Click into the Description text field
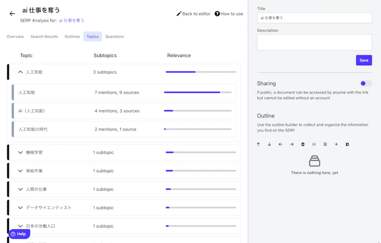The width and height of the screenshot is (381, 243). [x=314, y=42]
